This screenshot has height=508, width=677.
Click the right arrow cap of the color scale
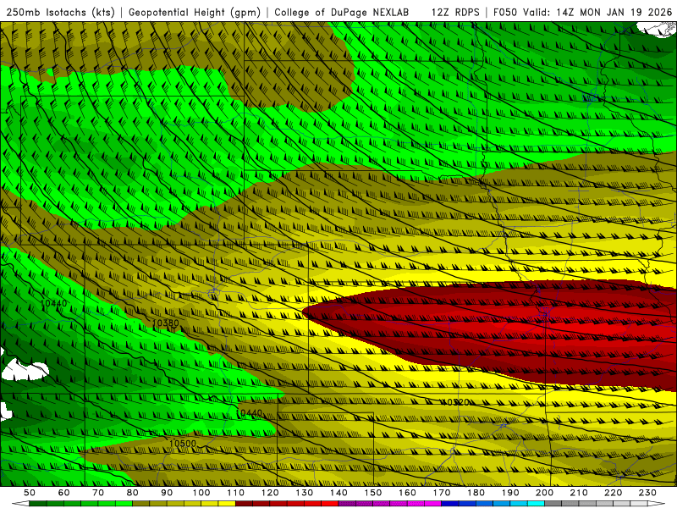coord(657,504)
